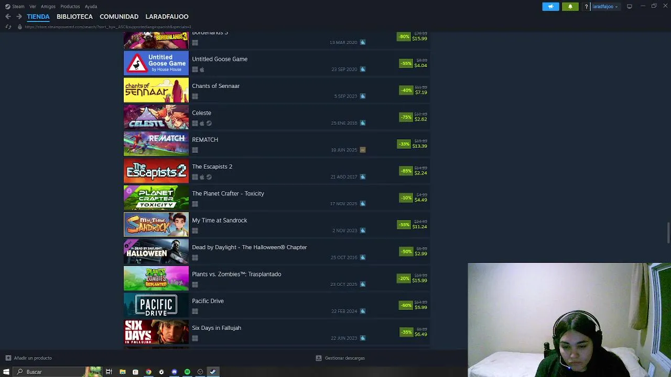This screenshot has width=671, height=377.
Task: Click the -55% discount on Untitled Goose Game
Action: [x=406, y=63]
